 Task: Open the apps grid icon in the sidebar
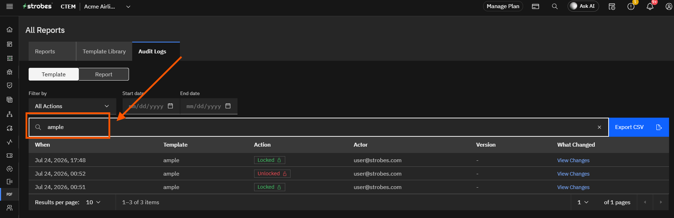10,58
